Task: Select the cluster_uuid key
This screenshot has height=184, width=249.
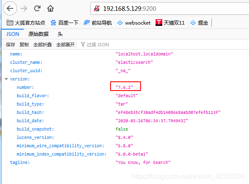Action: coord(26,71)
